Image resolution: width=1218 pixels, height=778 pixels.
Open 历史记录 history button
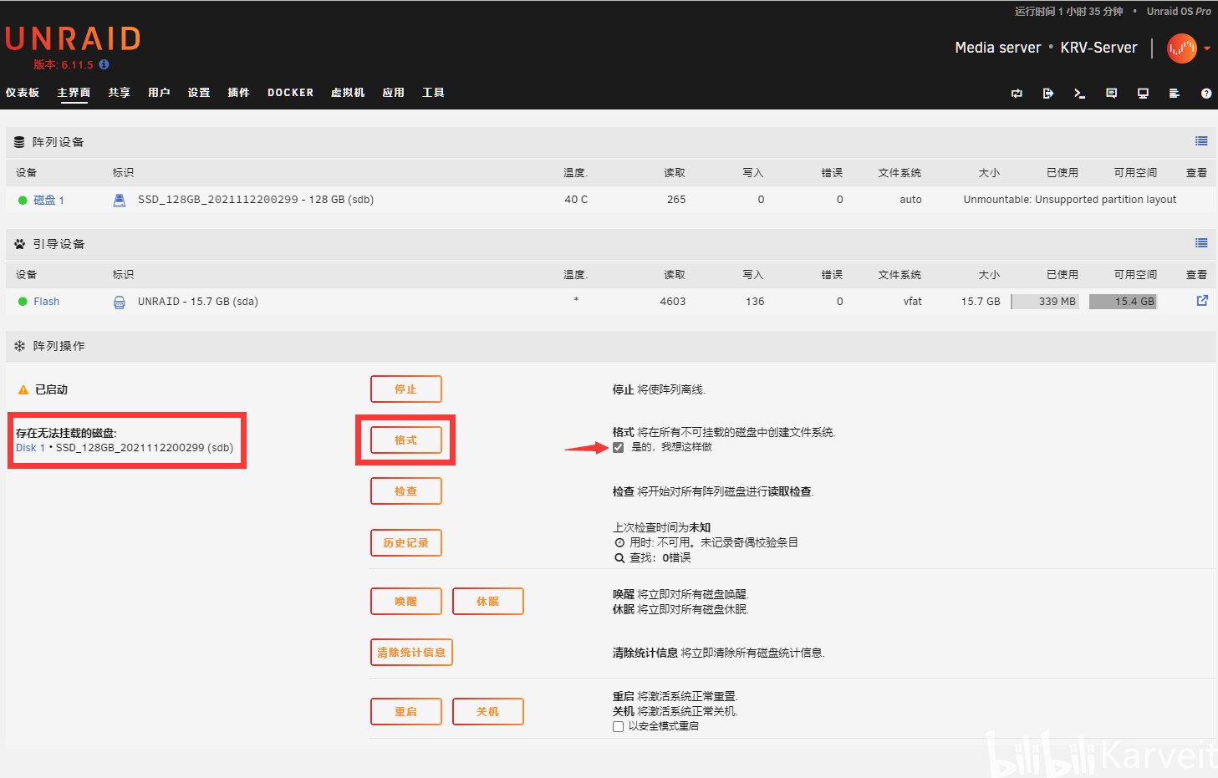click(x=406, y=543)
